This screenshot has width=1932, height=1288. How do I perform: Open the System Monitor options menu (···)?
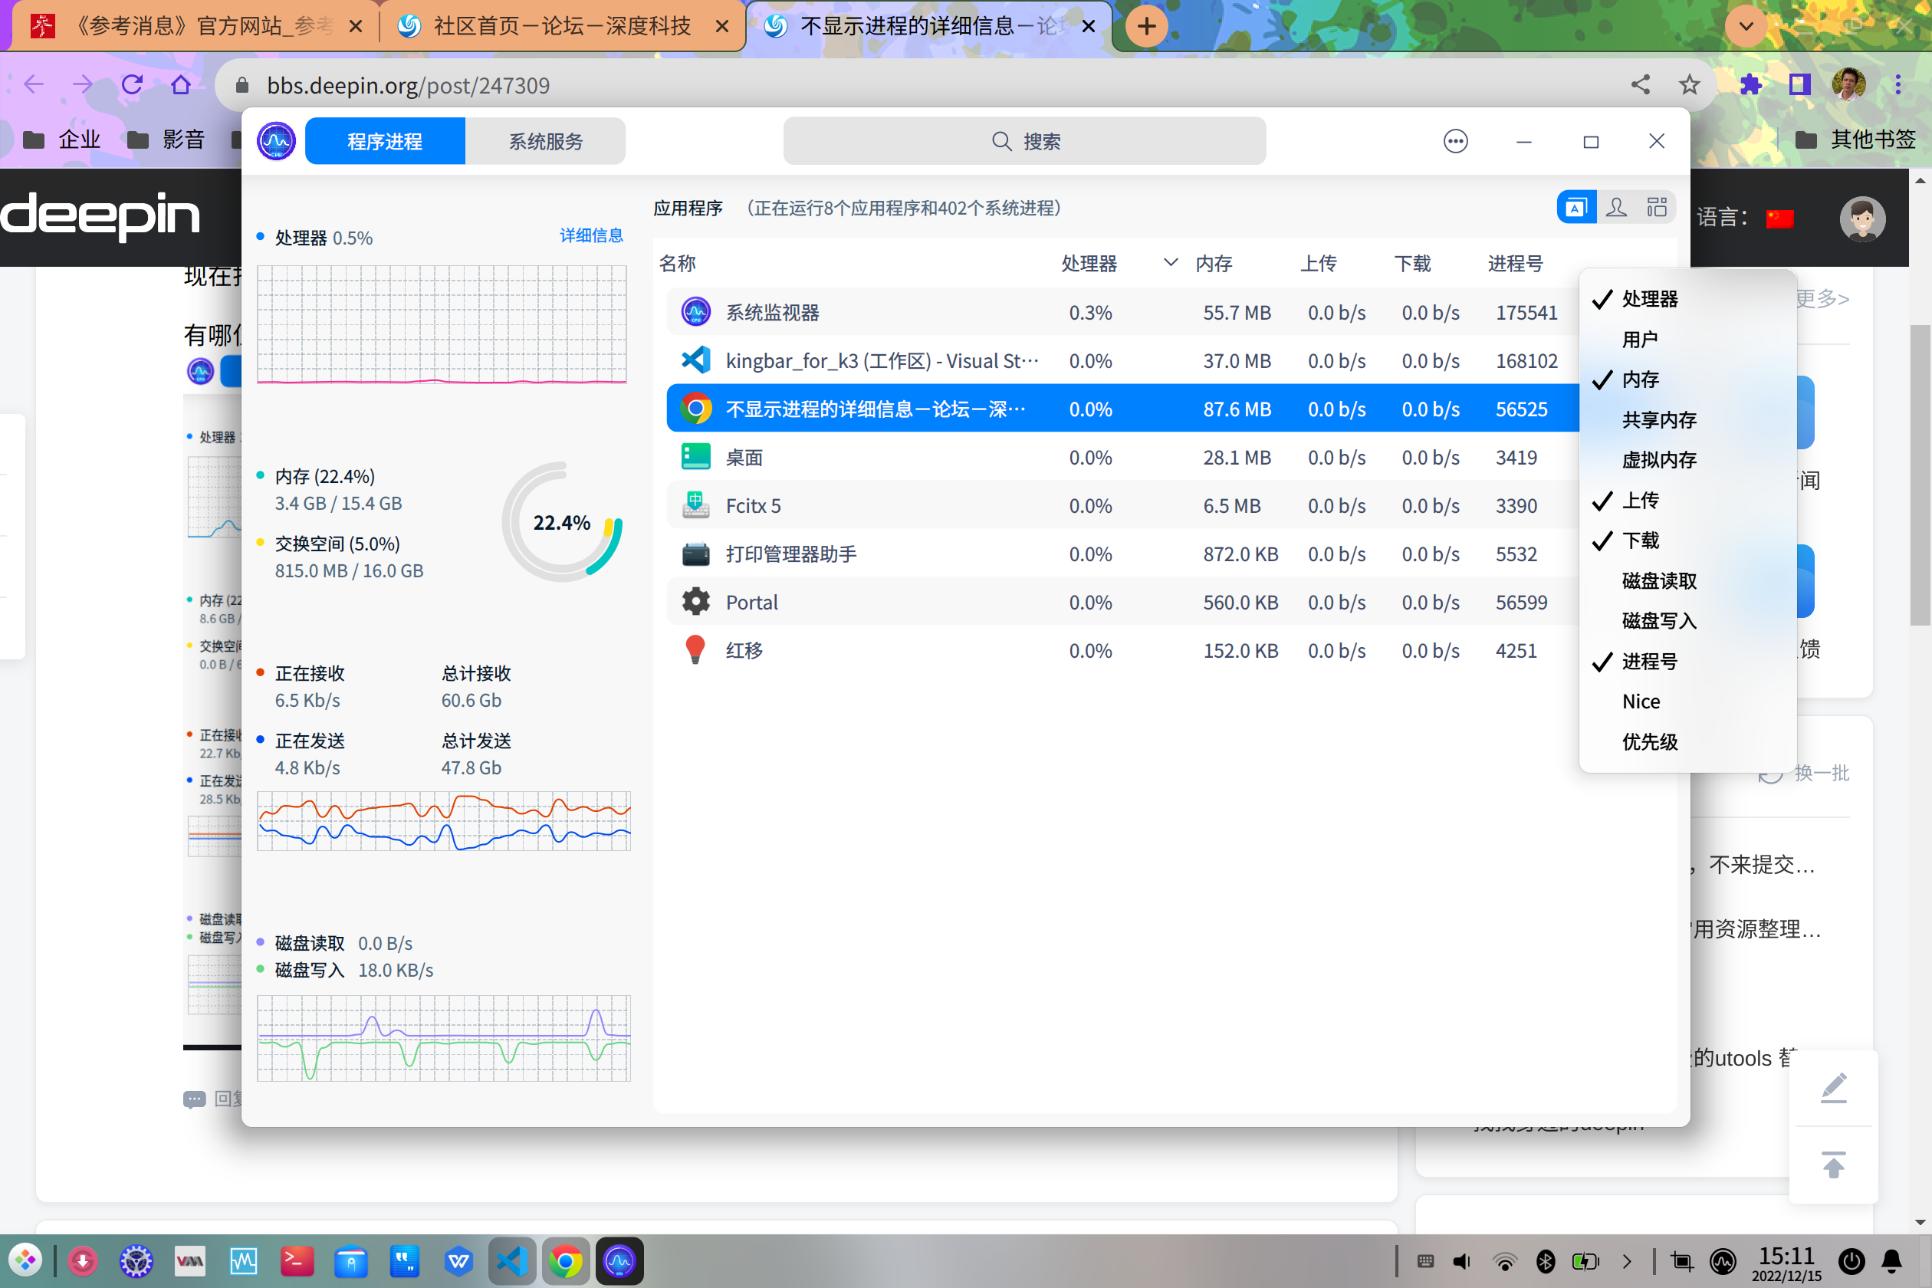[x=1455, y=140]
